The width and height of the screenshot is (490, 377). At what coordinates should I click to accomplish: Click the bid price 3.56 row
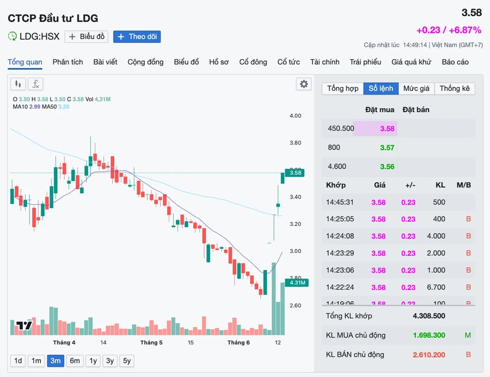[399, 166]
